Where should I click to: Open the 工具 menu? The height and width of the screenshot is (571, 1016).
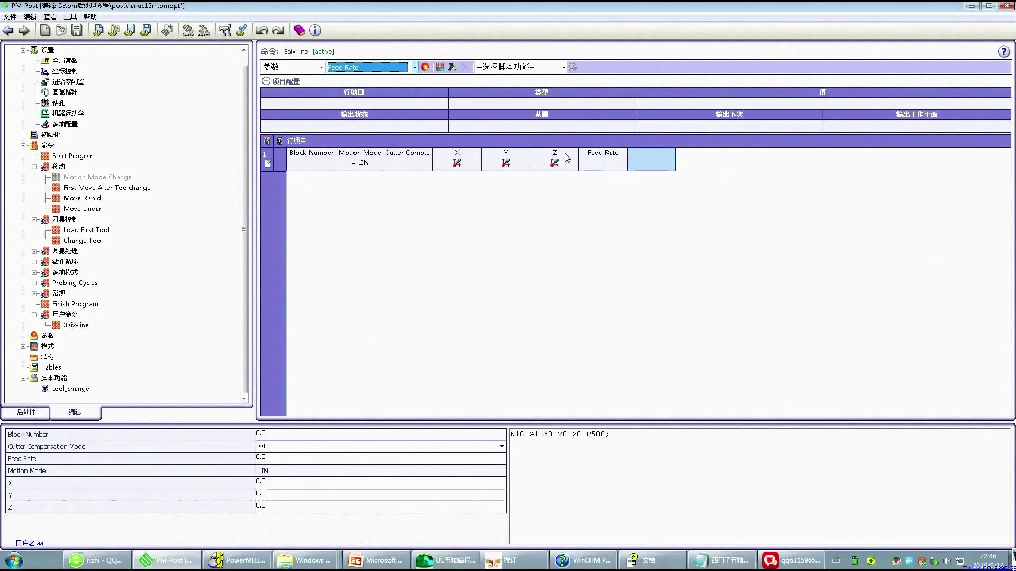pos(70,16)
